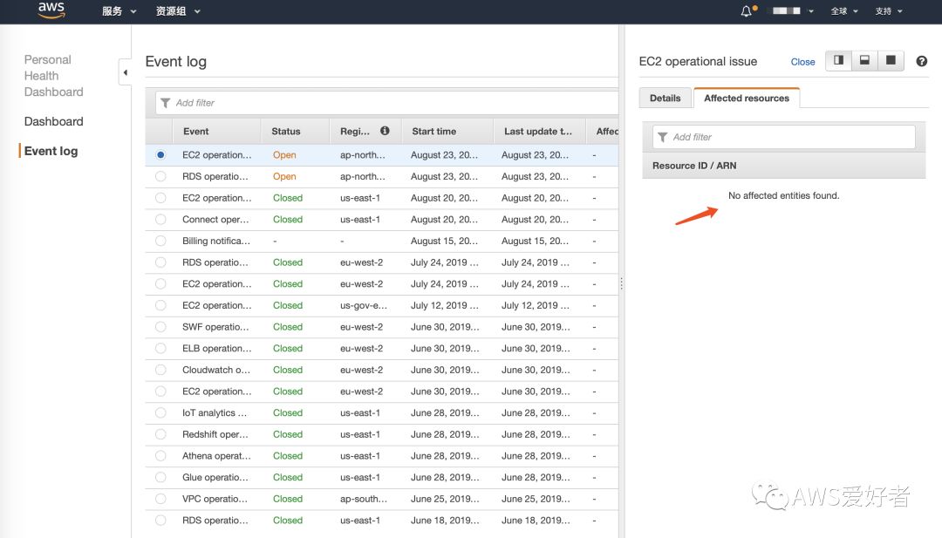Viewport: 942px width, 538px height.
Task: Open the notifications bell icon
Action: 746,10
